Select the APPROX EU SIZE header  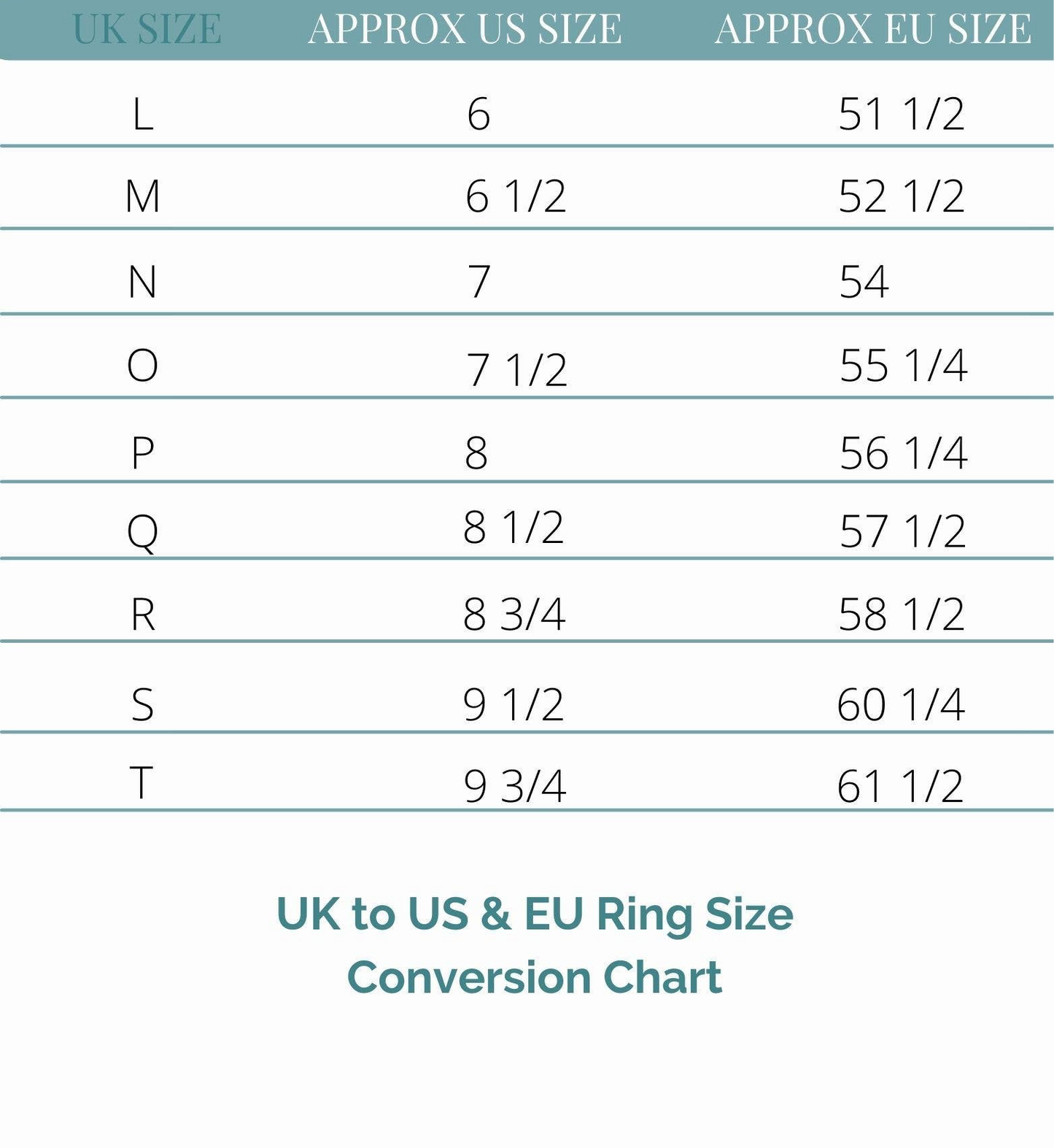(872, 29)
